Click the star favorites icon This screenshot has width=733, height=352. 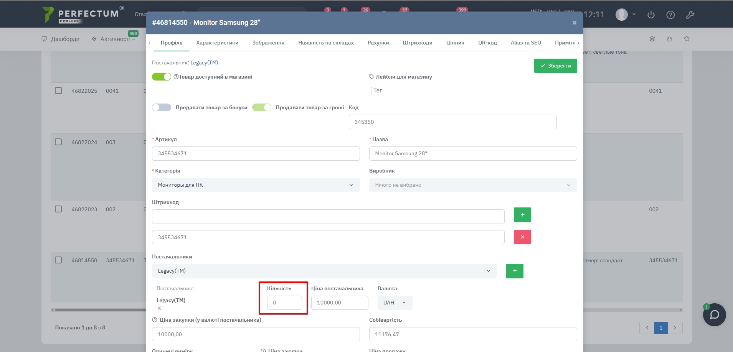tap(687, 39)
